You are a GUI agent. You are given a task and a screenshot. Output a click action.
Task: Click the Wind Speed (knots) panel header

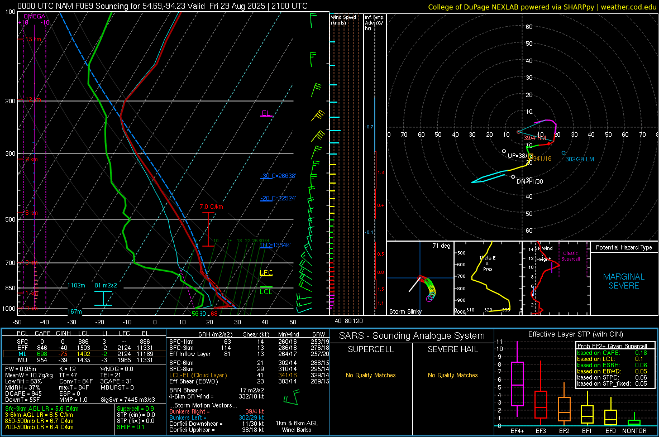343,20
